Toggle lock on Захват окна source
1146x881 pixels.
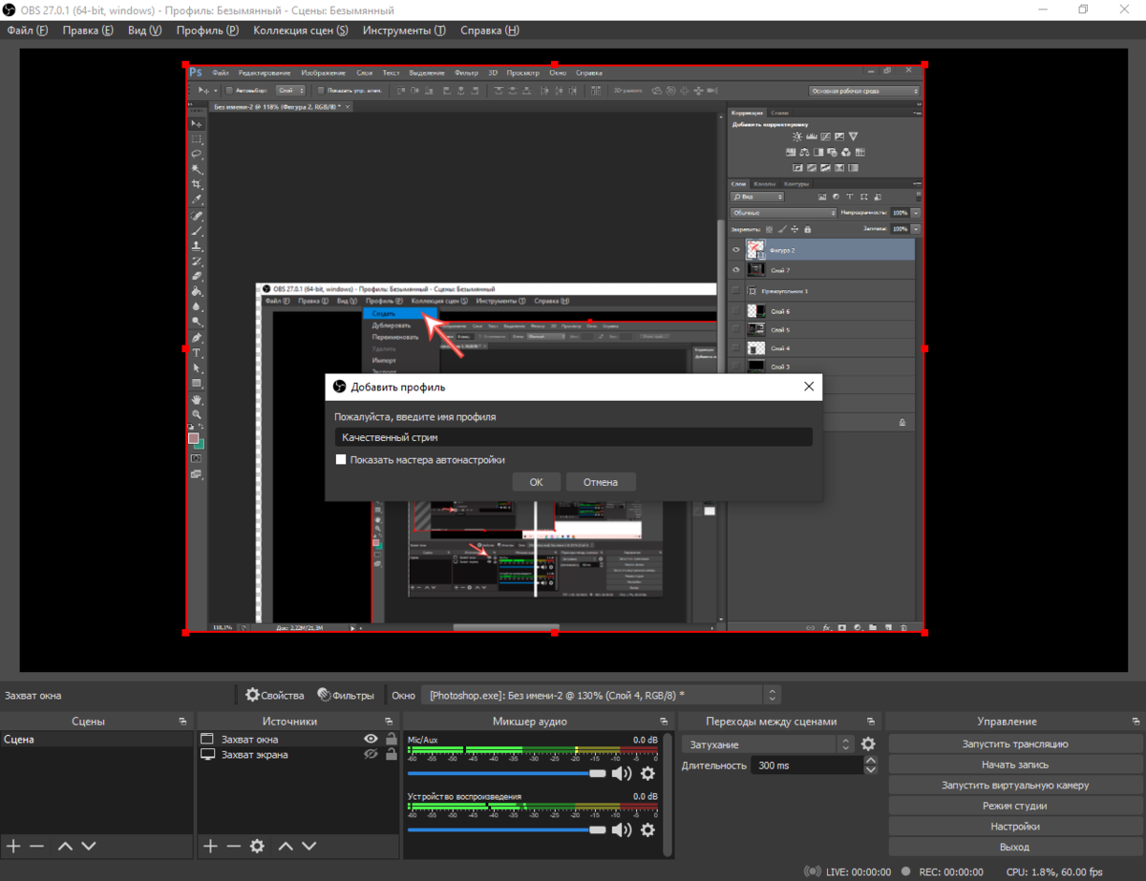tap(391, 739)
